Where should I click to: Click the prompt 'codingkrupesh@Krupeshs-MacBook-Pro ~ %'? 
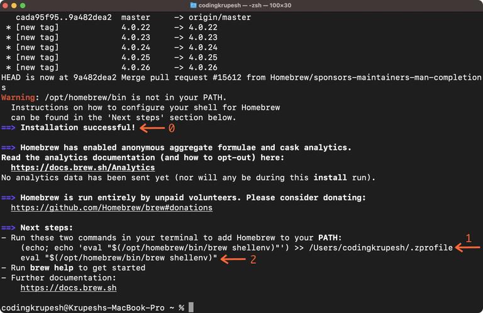point(92,308)
